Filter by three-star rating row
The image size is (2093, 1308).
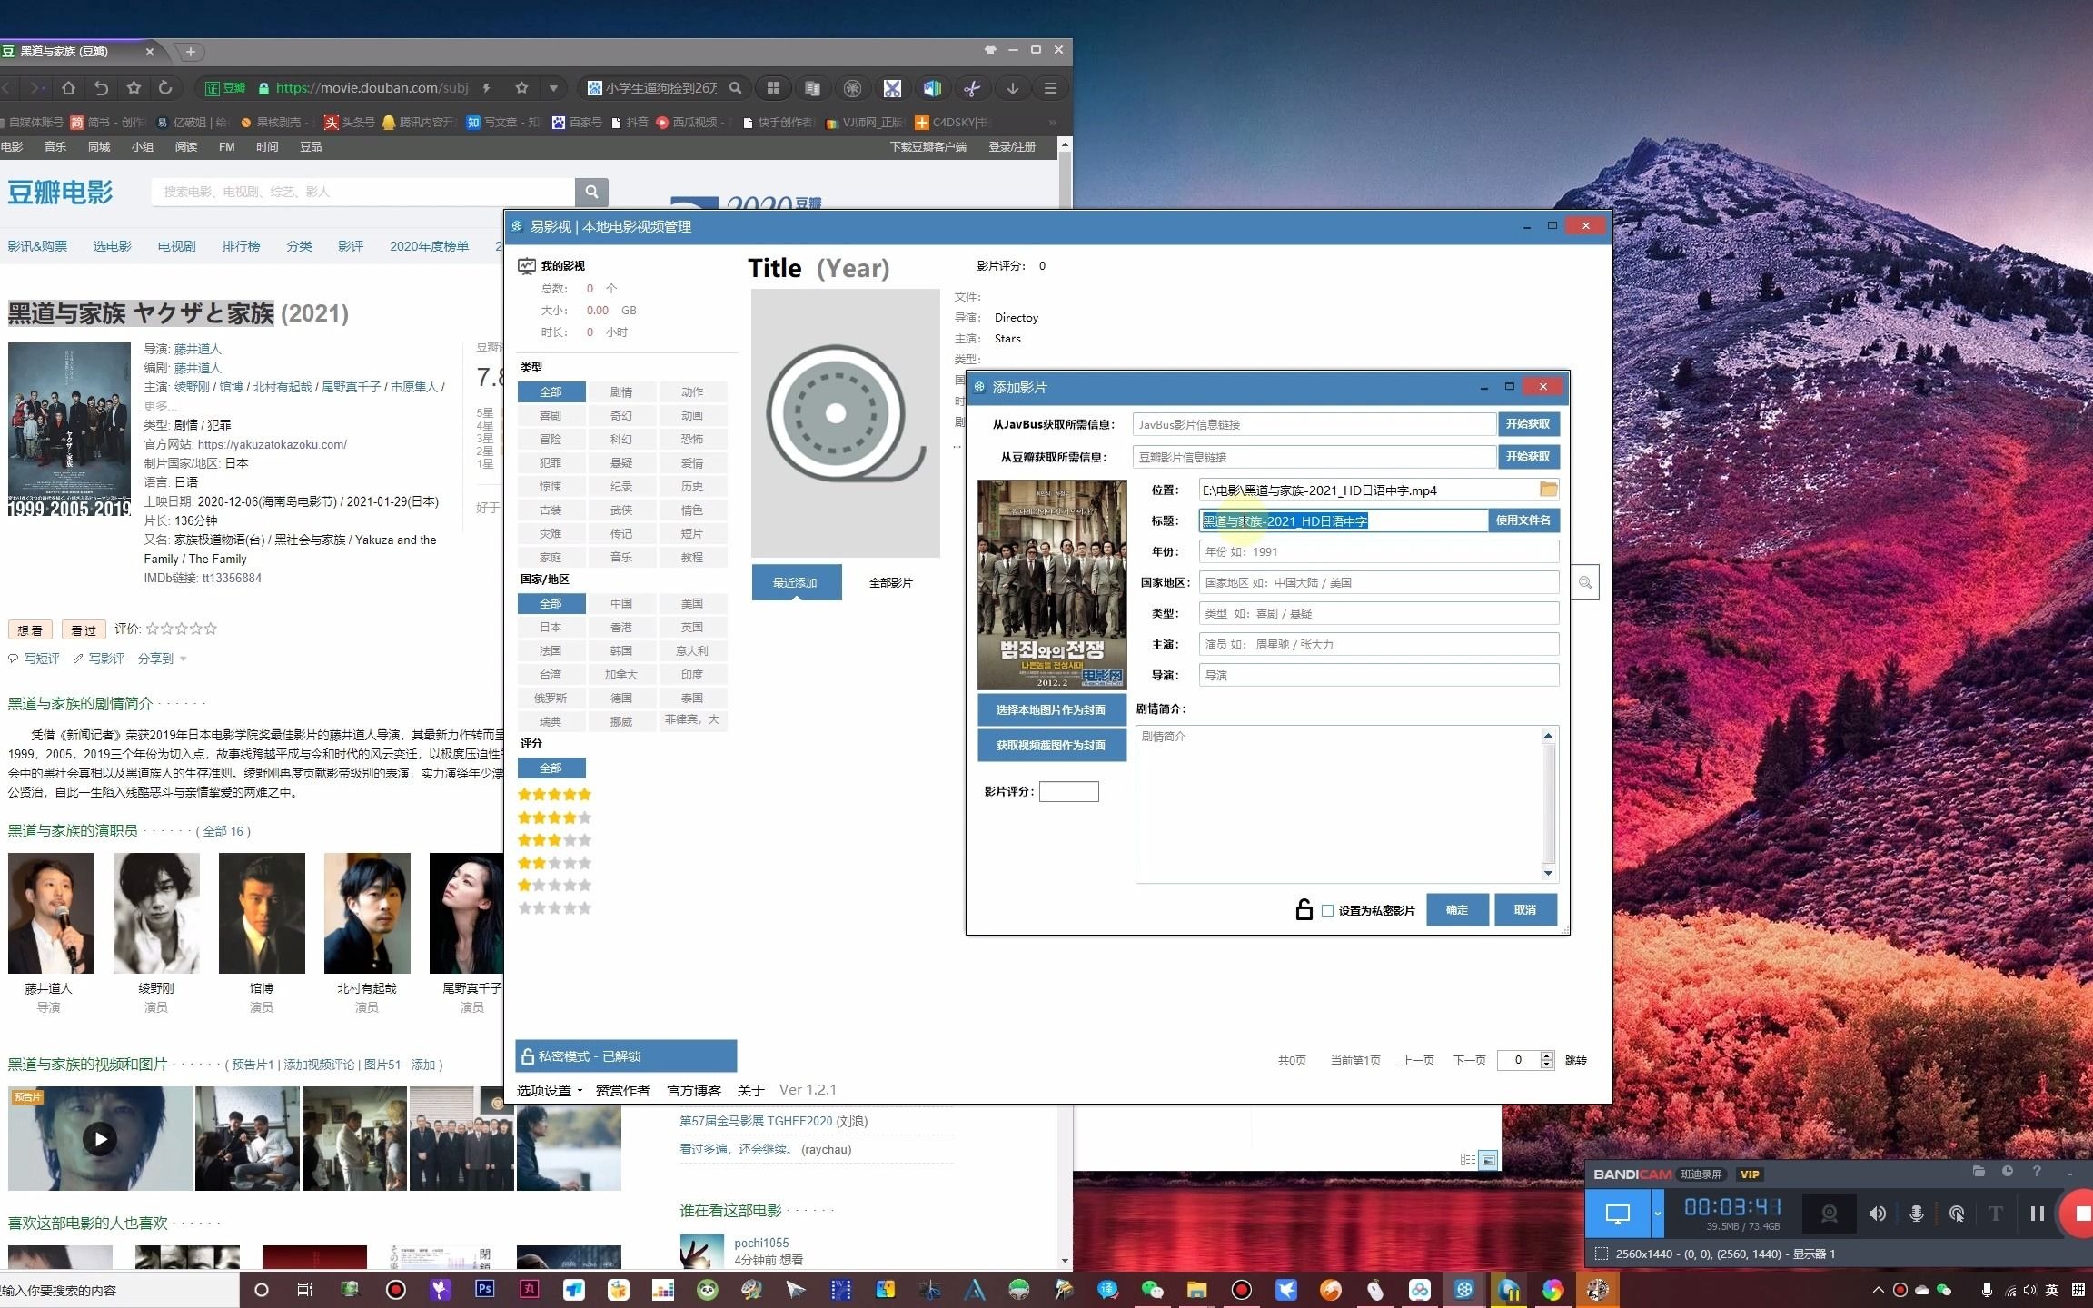click(554, 839)
